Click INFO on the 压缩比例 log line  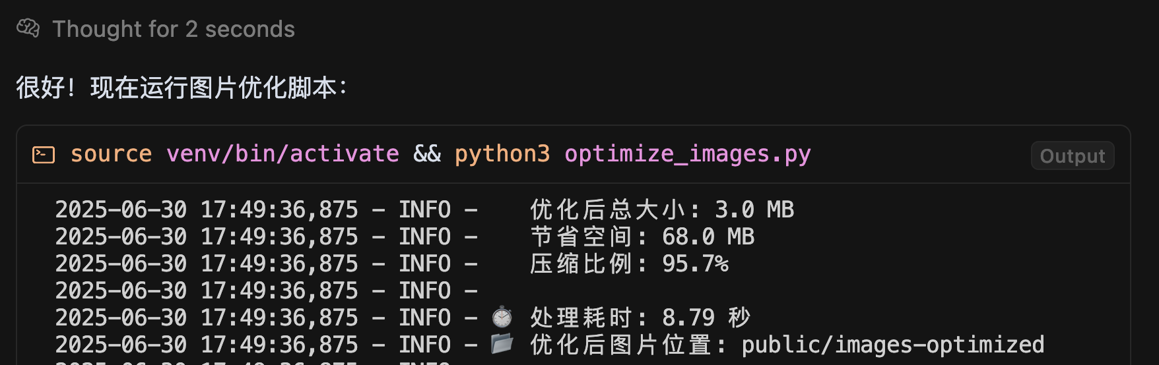[x=424, y=264]
